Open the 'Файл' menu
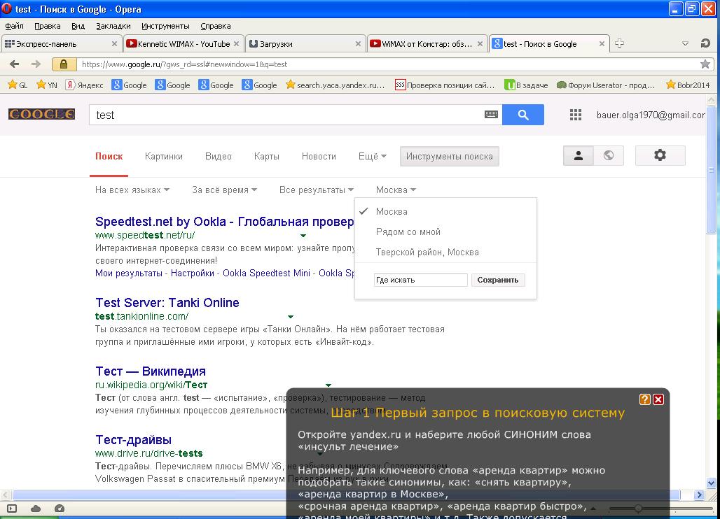 pyautogui.click(x=14, y=26)
